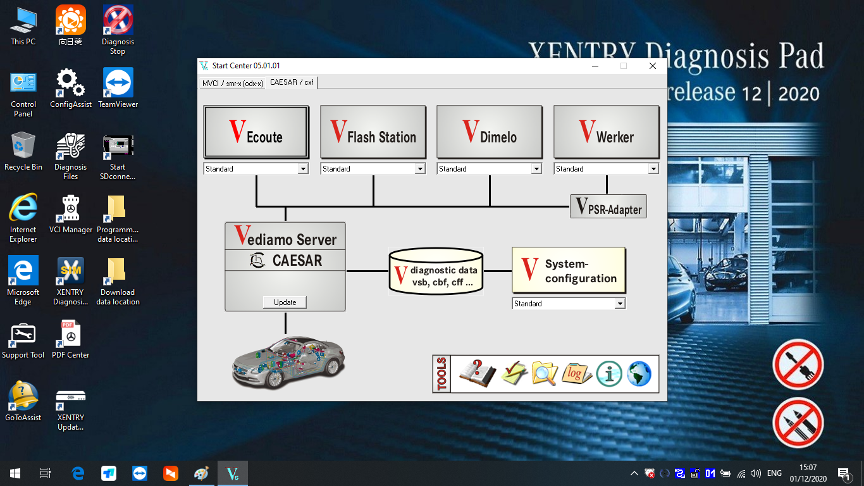Click the ENG language indicator
This screenshot has width=864, height=486.
pyautogui.click(x=774, y=473)
